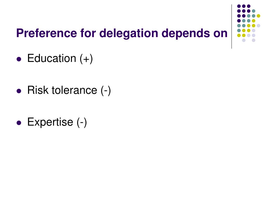Click the bullet dot before Education

coord(19,59)
